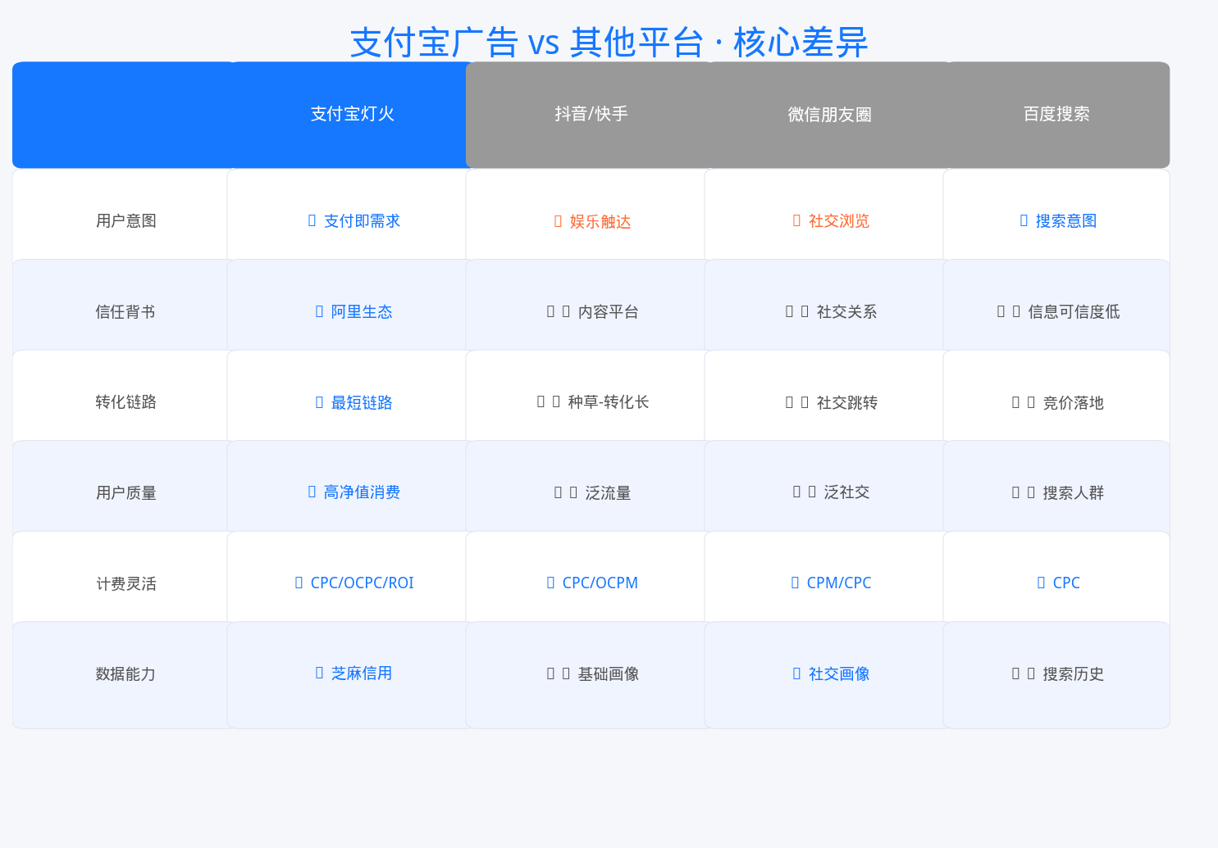Screen dimensions: 1218x848
Task: Click the title 支付宝广告 vs 其他平台 · 核心差异
Action: (609, 43)
